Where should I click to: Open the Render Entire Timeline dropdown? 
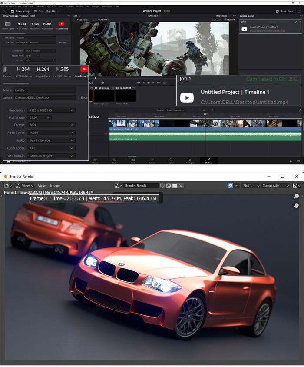[x=175, y=110]
